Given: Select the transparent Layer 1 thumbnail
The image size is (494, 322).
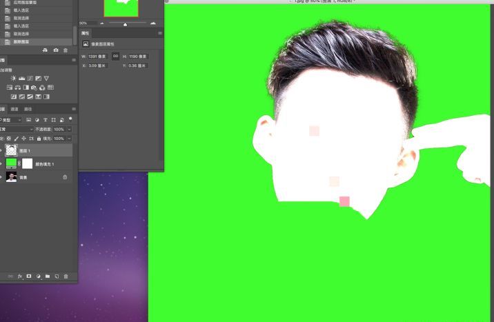Looking at the screenshot, I should pyautogui.click(x=11, y=150).
